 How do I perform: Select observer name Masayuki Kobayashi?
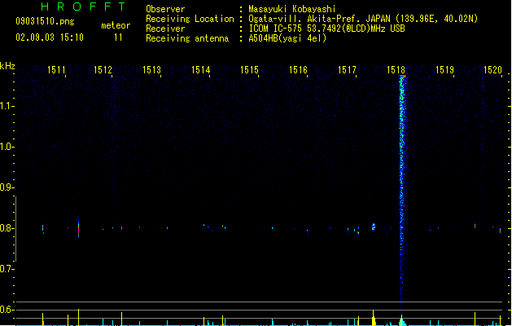[x=292, y=9]
